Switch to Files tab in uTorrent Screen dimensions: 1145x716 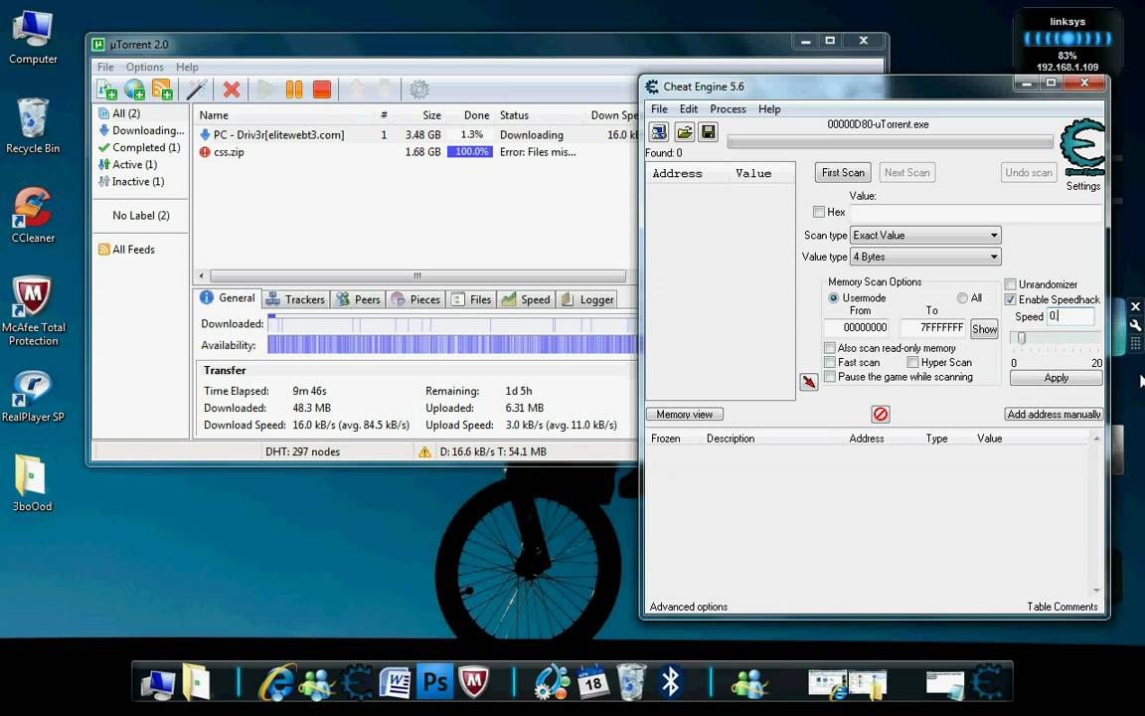(x=472, y=299)
